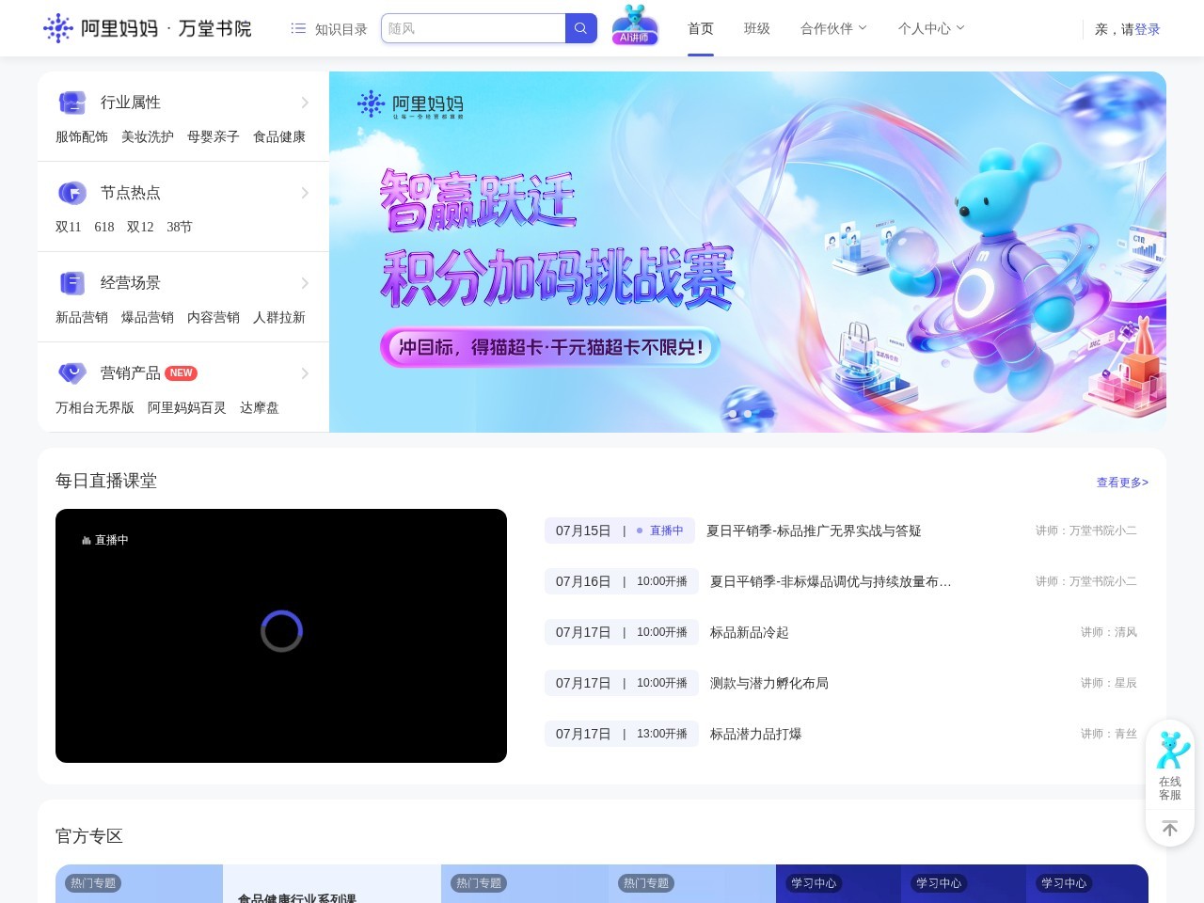This screenshot has height=903, width=1204.
Task: Open 在线客服 mascot icon
Action: tap(1171, 750)
